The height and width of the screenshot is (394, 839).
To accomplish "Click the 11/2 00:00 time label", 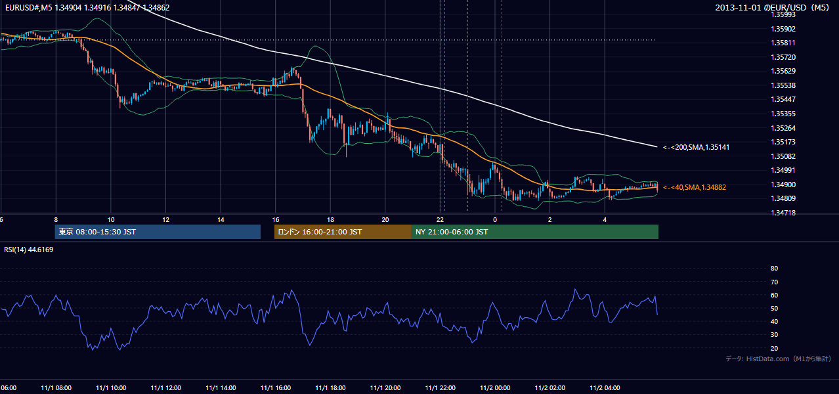I will click(495, 388).
